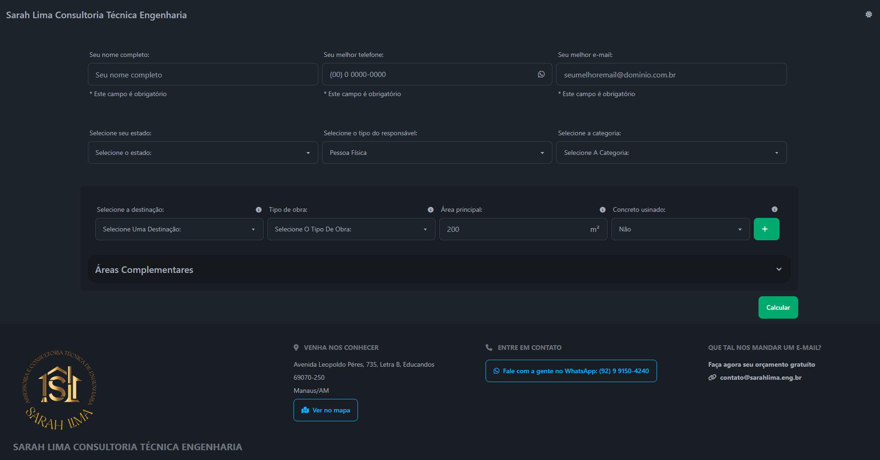Screen dimensions: 880x460
Task: Click the Calcular button
Action: (x=778, y=307)
